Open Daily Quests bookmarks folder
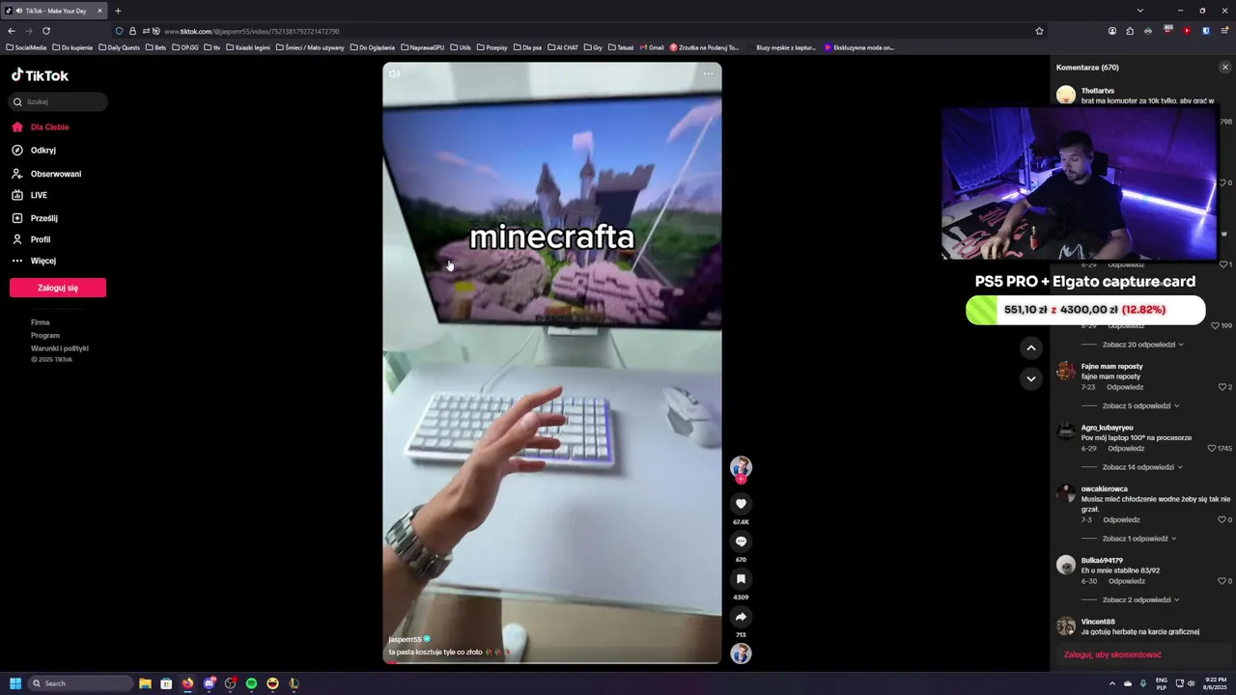The image size is (1236, 695). [x=119, y=47]
